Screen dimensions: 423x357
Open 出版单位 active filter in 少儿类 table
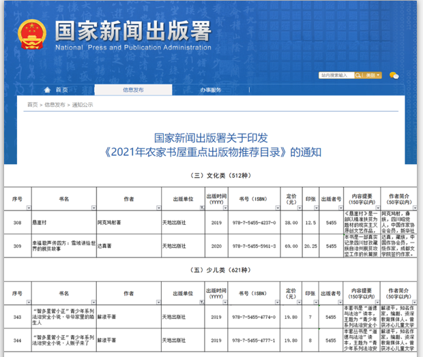(x=202, y=302)
